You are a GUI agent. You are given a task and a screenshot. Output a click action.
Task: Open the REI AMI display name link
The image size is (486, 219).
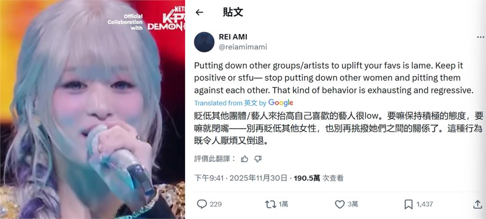click(233, 37)
